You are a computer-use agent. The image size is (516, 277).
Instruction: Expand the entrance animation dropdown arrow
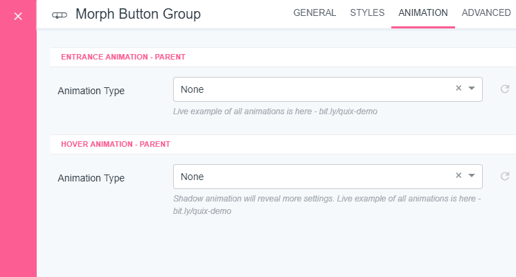coord(472,89)
